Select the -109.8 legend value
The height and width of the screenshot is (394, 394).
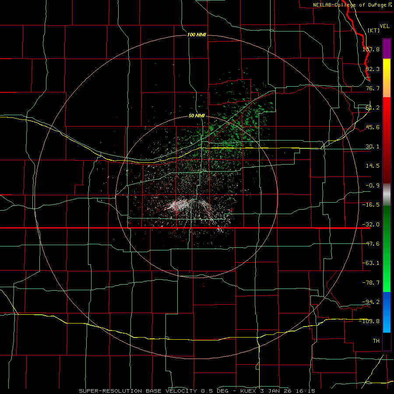click(369, 321)
